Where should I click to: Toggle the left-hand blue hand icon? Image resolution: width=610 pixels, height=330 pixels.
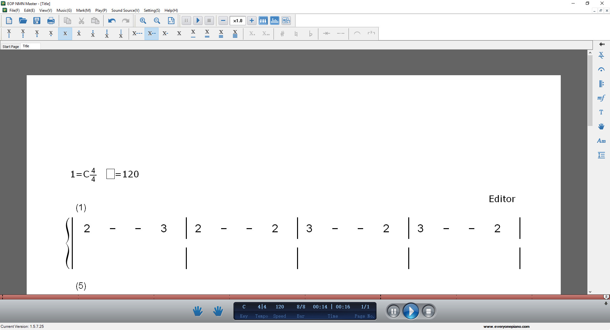point(197,311)
